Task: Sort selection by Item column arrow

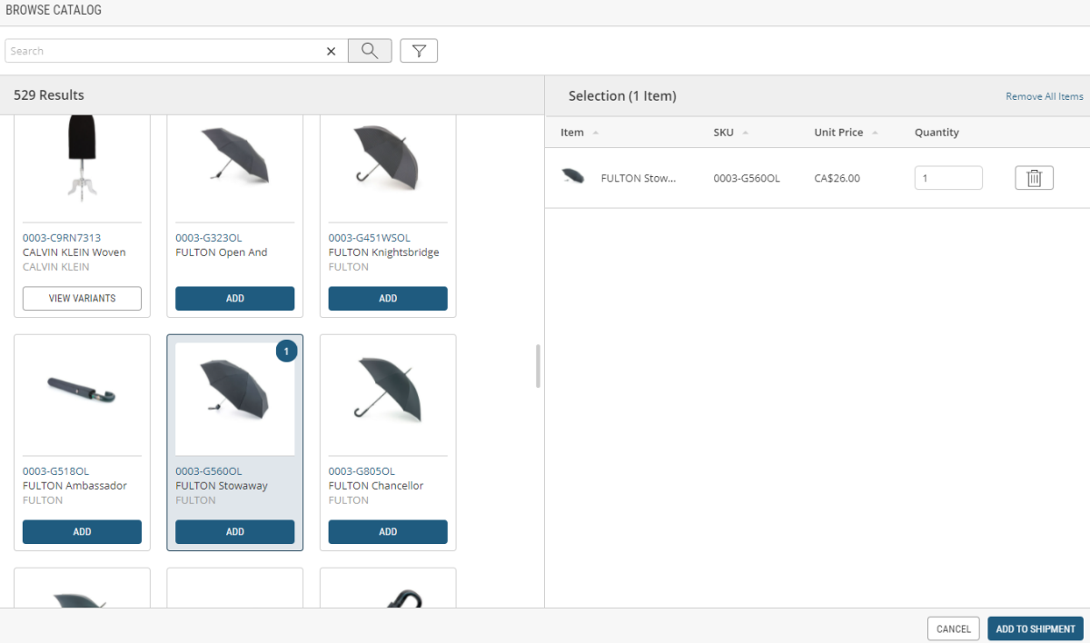Action: (596, 133)
